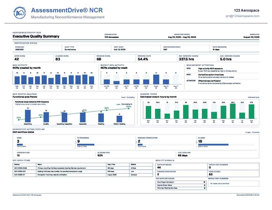
Task: Click the arrow before Closed stage
Action: (x=197, y=142)
